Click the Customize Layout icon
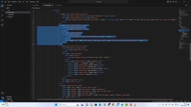 [x=176, y=2]
